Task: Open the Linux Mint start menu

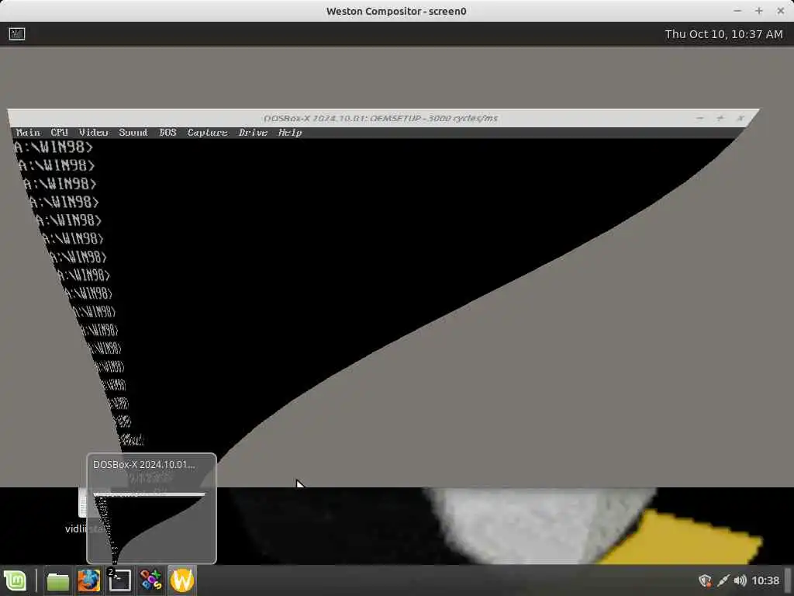Action: 16,580
